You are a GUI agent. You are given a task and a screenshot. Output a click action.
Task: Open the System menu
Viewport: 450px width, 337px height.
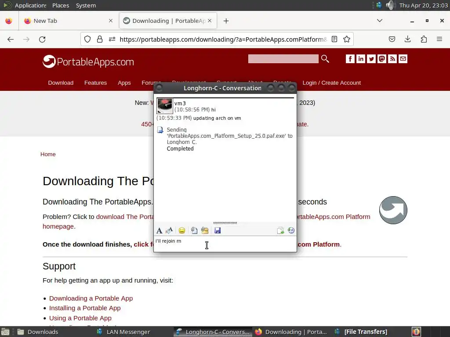click(86, 5)
